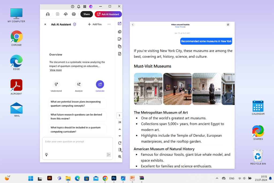274x183 pixels.
Task: Open the apps grid icon in Acrobat
Action: coord(85,6)
